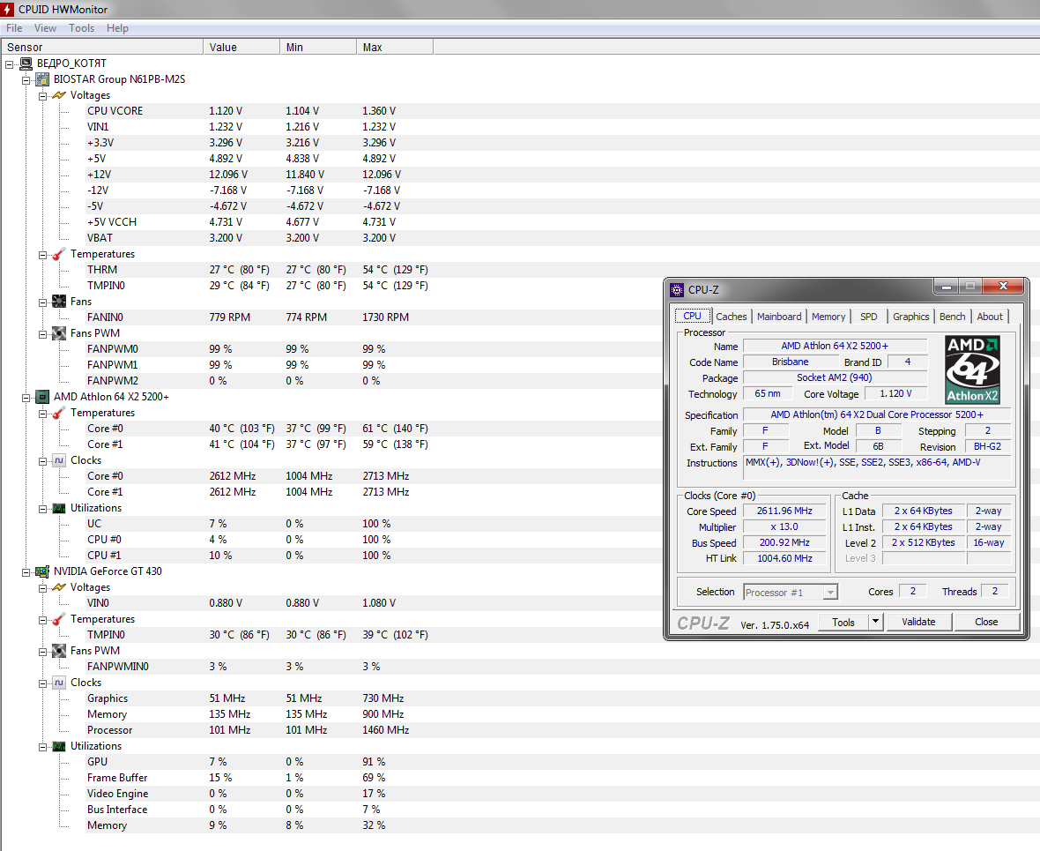Viewport: 1040px width, 851px height.
Task: Collapse the NVIDIA GeForce GT 430 node
Action: 26,571
